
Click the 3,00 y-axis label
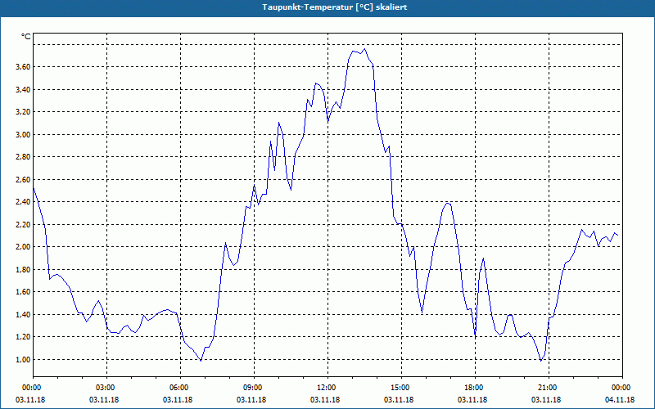click(23, 134)
